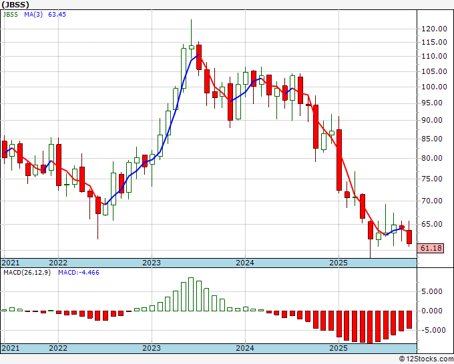Click 2024 on the price chart timeline
This screenshot has height=364, width=454.
(244, 263)
